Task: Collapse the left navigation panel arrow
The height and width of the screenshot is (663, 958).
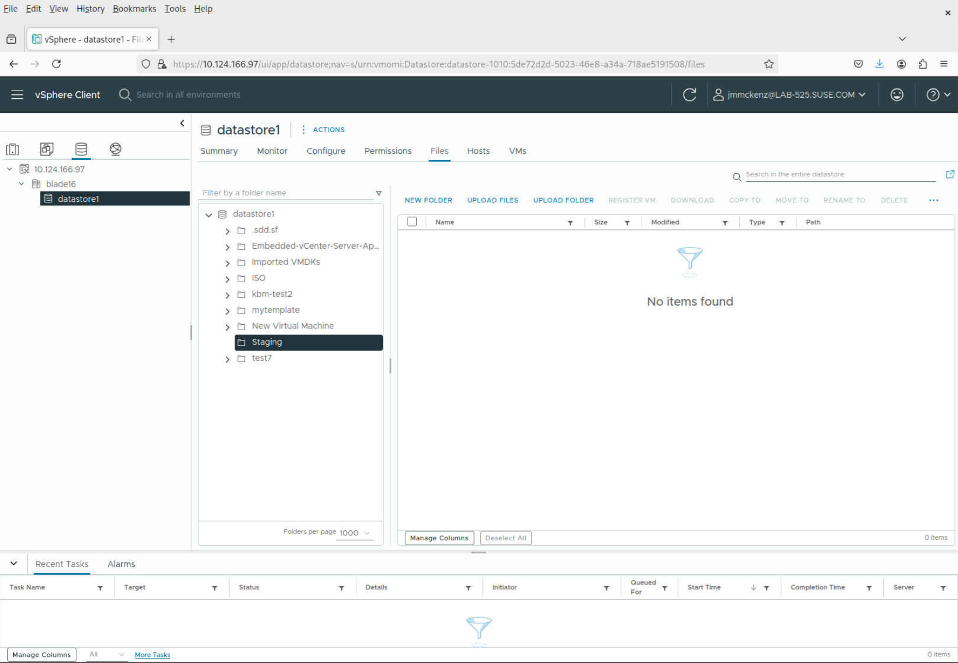Action: click(182, 123)
